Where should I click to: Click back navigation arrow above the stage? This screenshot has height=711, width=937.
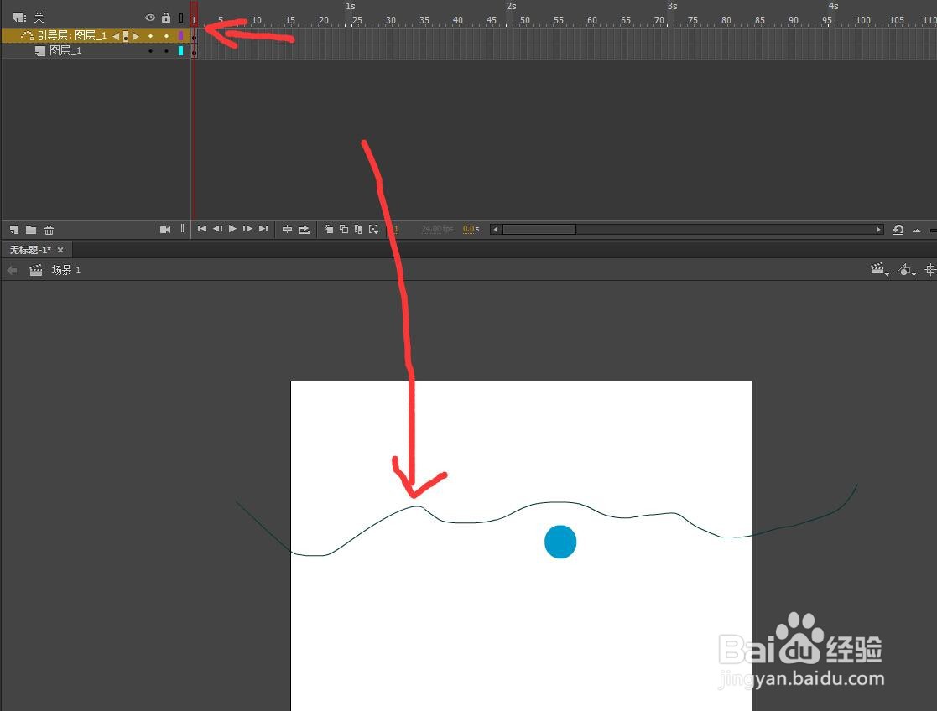[x=11, y=270]
